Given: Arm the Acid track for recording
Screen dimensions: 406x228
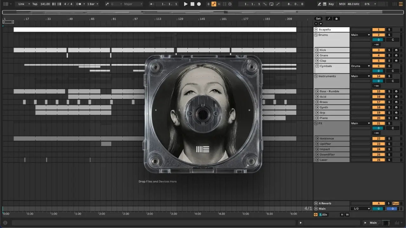Looking at the screenshot, I should [396, 97].
